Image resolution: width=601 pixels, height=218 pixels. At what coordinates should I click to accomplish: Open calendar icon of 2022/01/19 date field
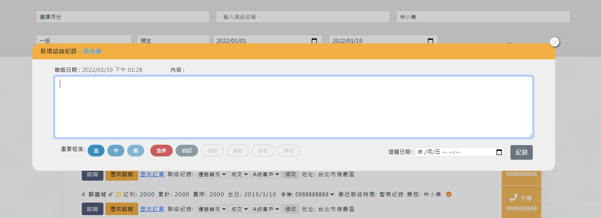pyautogui.click(x=430, y=41)
